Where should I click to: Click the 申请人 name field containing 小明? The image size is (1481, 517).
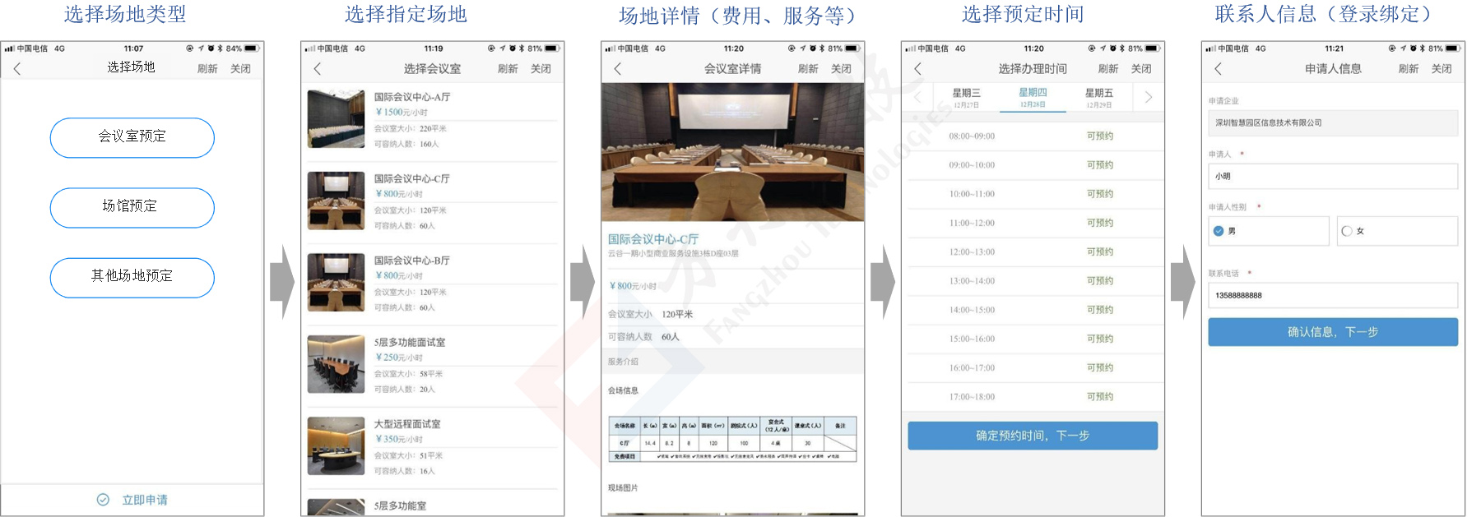coord(1333,176)
